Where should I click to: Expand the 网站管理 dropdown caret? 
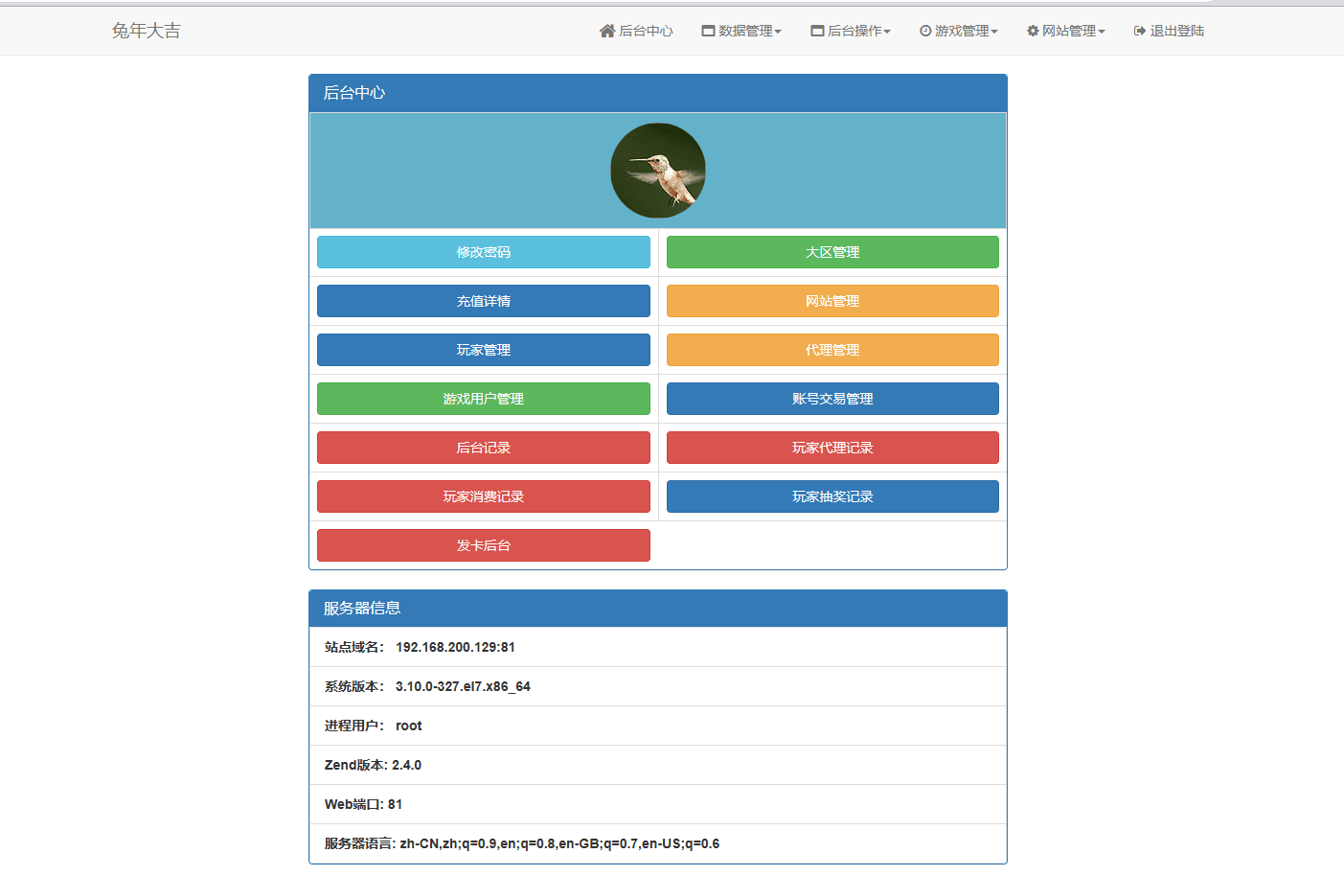(x=1102, y=32)
